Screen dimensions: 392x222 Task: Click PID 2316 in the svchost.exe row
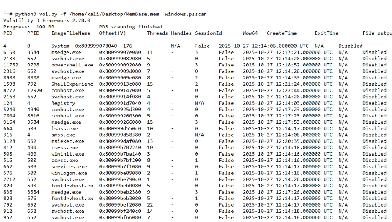coord(9,71)
